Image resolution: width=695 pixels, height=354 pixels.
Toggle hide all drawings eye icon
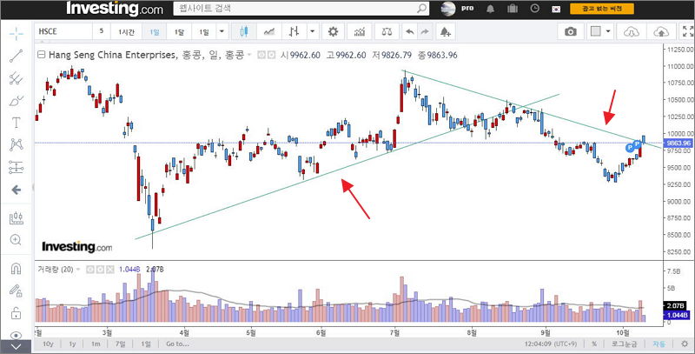pos(16,336)
